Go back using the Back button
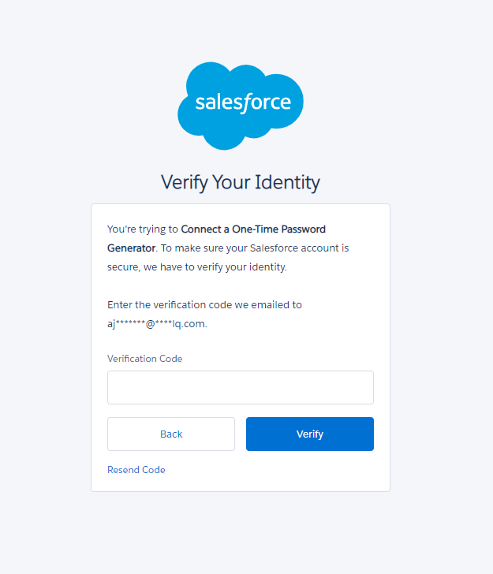Screen dimensions: 493x574 coord(171,434)
